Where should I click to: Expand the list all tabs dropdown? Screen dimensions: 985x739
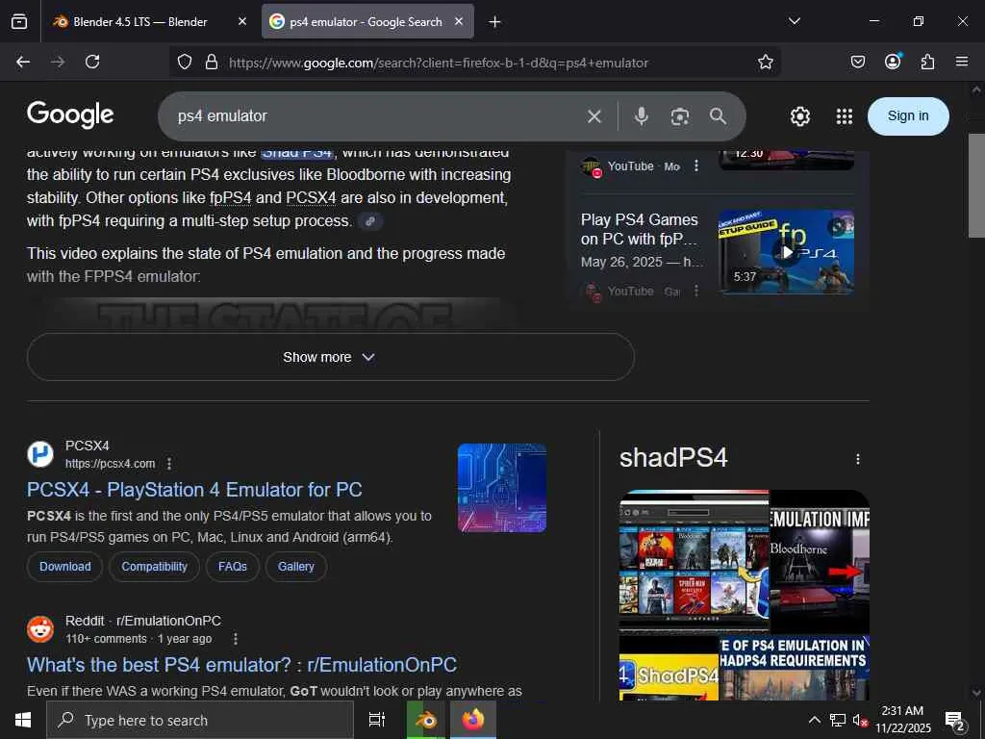coord(795,21)
